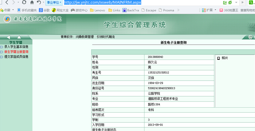Collapse the sidebar with the left arrow
Viewport: 255px width, 131px height.
[8, 37]
